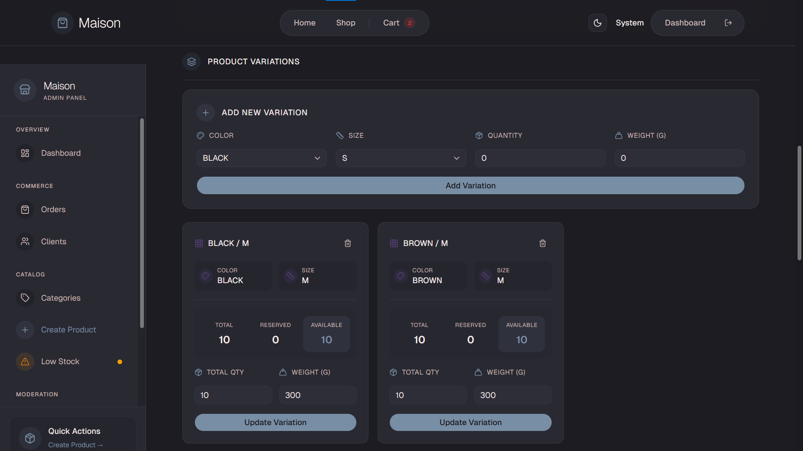The image size is (803, 451).
Task: Click the Dashboard grid icon in sidebar
Action: [25, 153]
